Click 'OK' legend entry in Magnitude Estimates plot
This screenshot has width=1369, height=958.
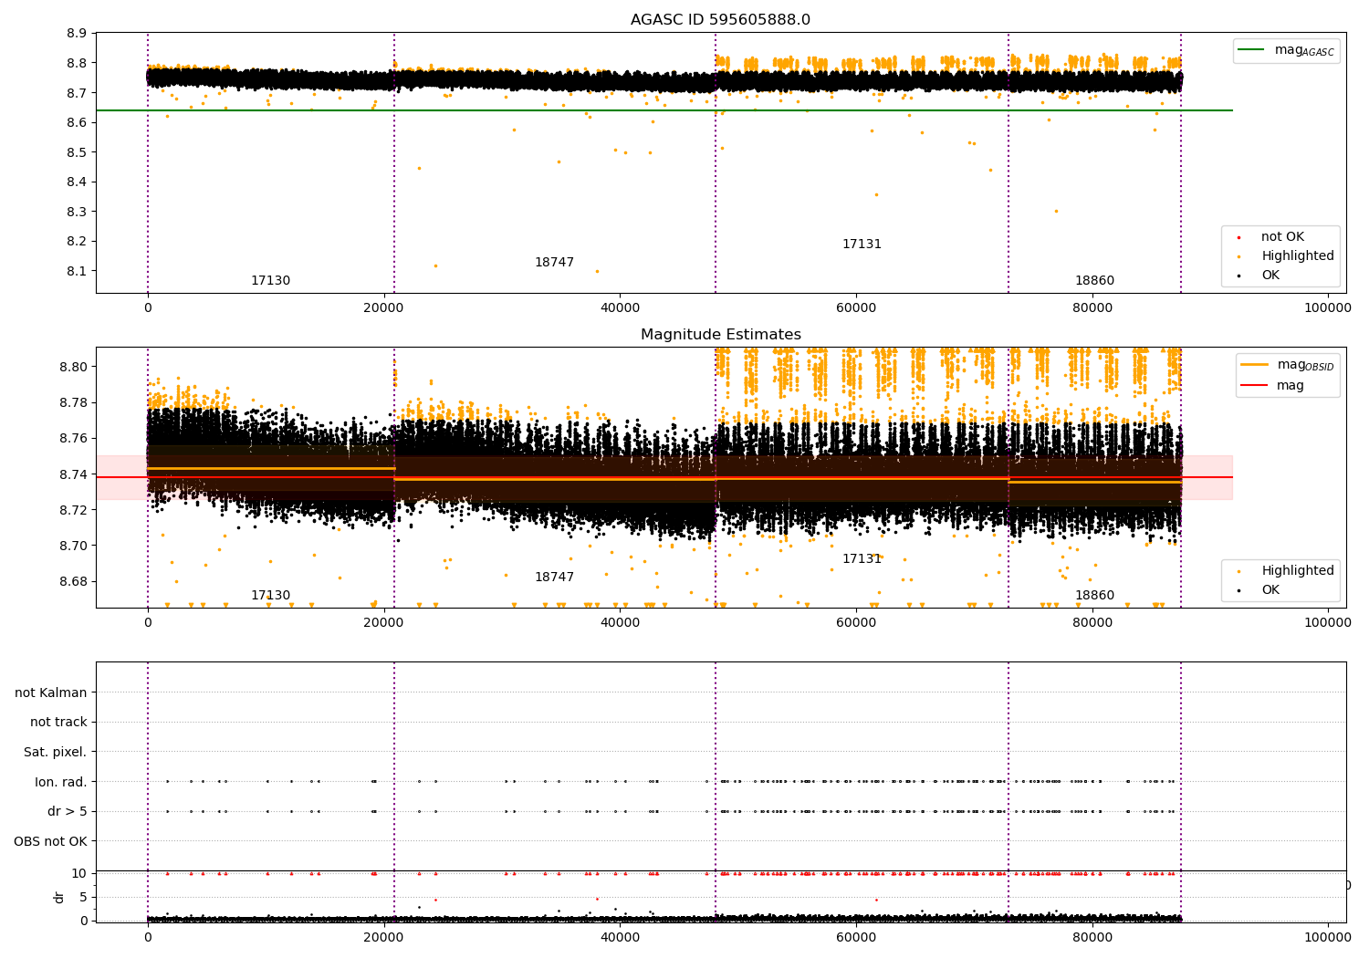pos(1270,590)
